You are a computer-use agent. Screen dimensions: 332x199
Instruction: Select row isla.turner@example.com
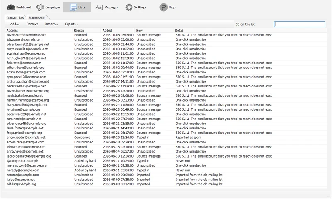[x=166, y=39]
